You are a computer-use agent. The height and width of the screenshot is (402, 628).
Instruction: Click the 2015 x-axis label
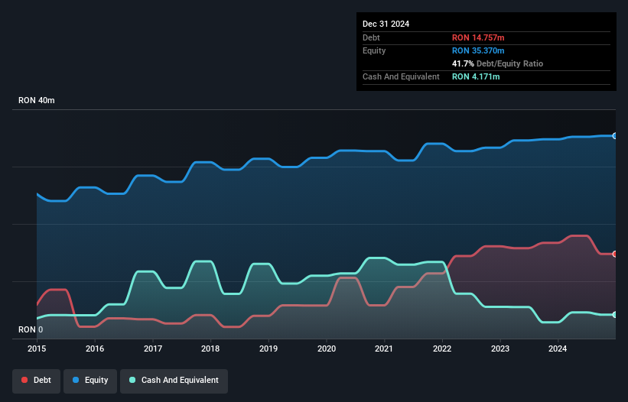point(37,349)
